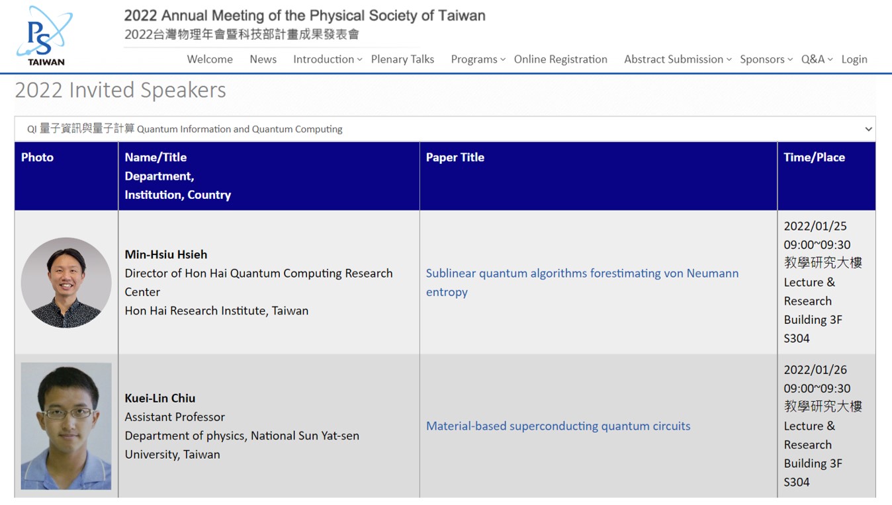
Task: Open the Sponsors dropdown menu
Action: pyautogui.click(x=766, y=59)
